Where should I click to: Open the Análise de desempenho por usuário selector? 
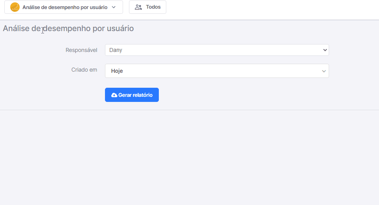click(64, 7)
